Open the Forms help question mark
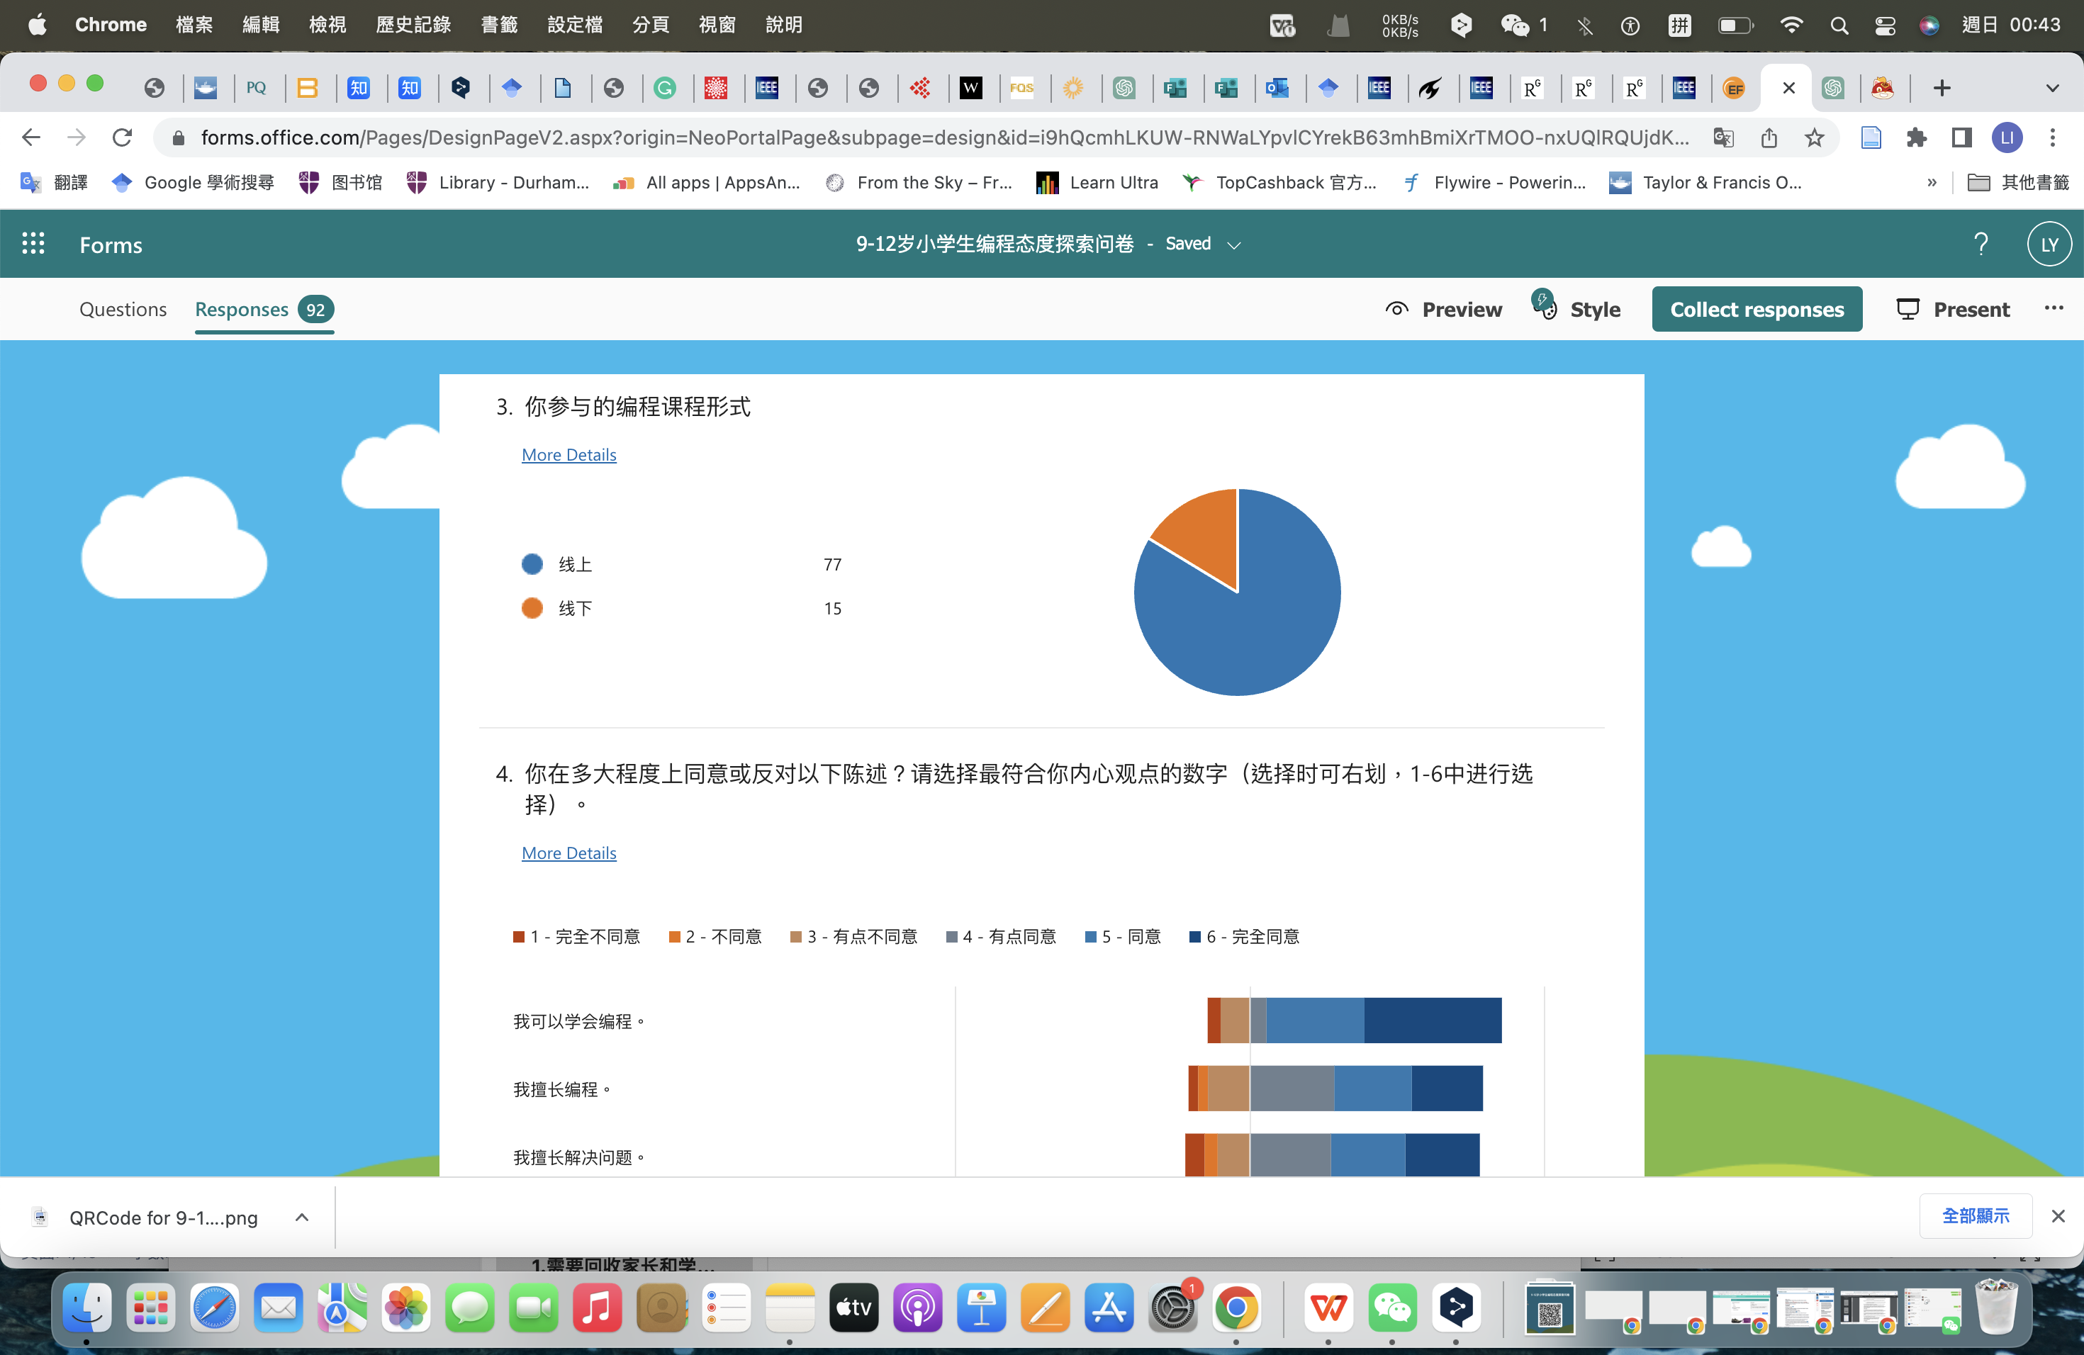 1981,244
